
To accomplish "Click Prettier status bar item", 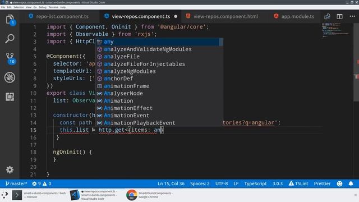I will tap(322, 183).
